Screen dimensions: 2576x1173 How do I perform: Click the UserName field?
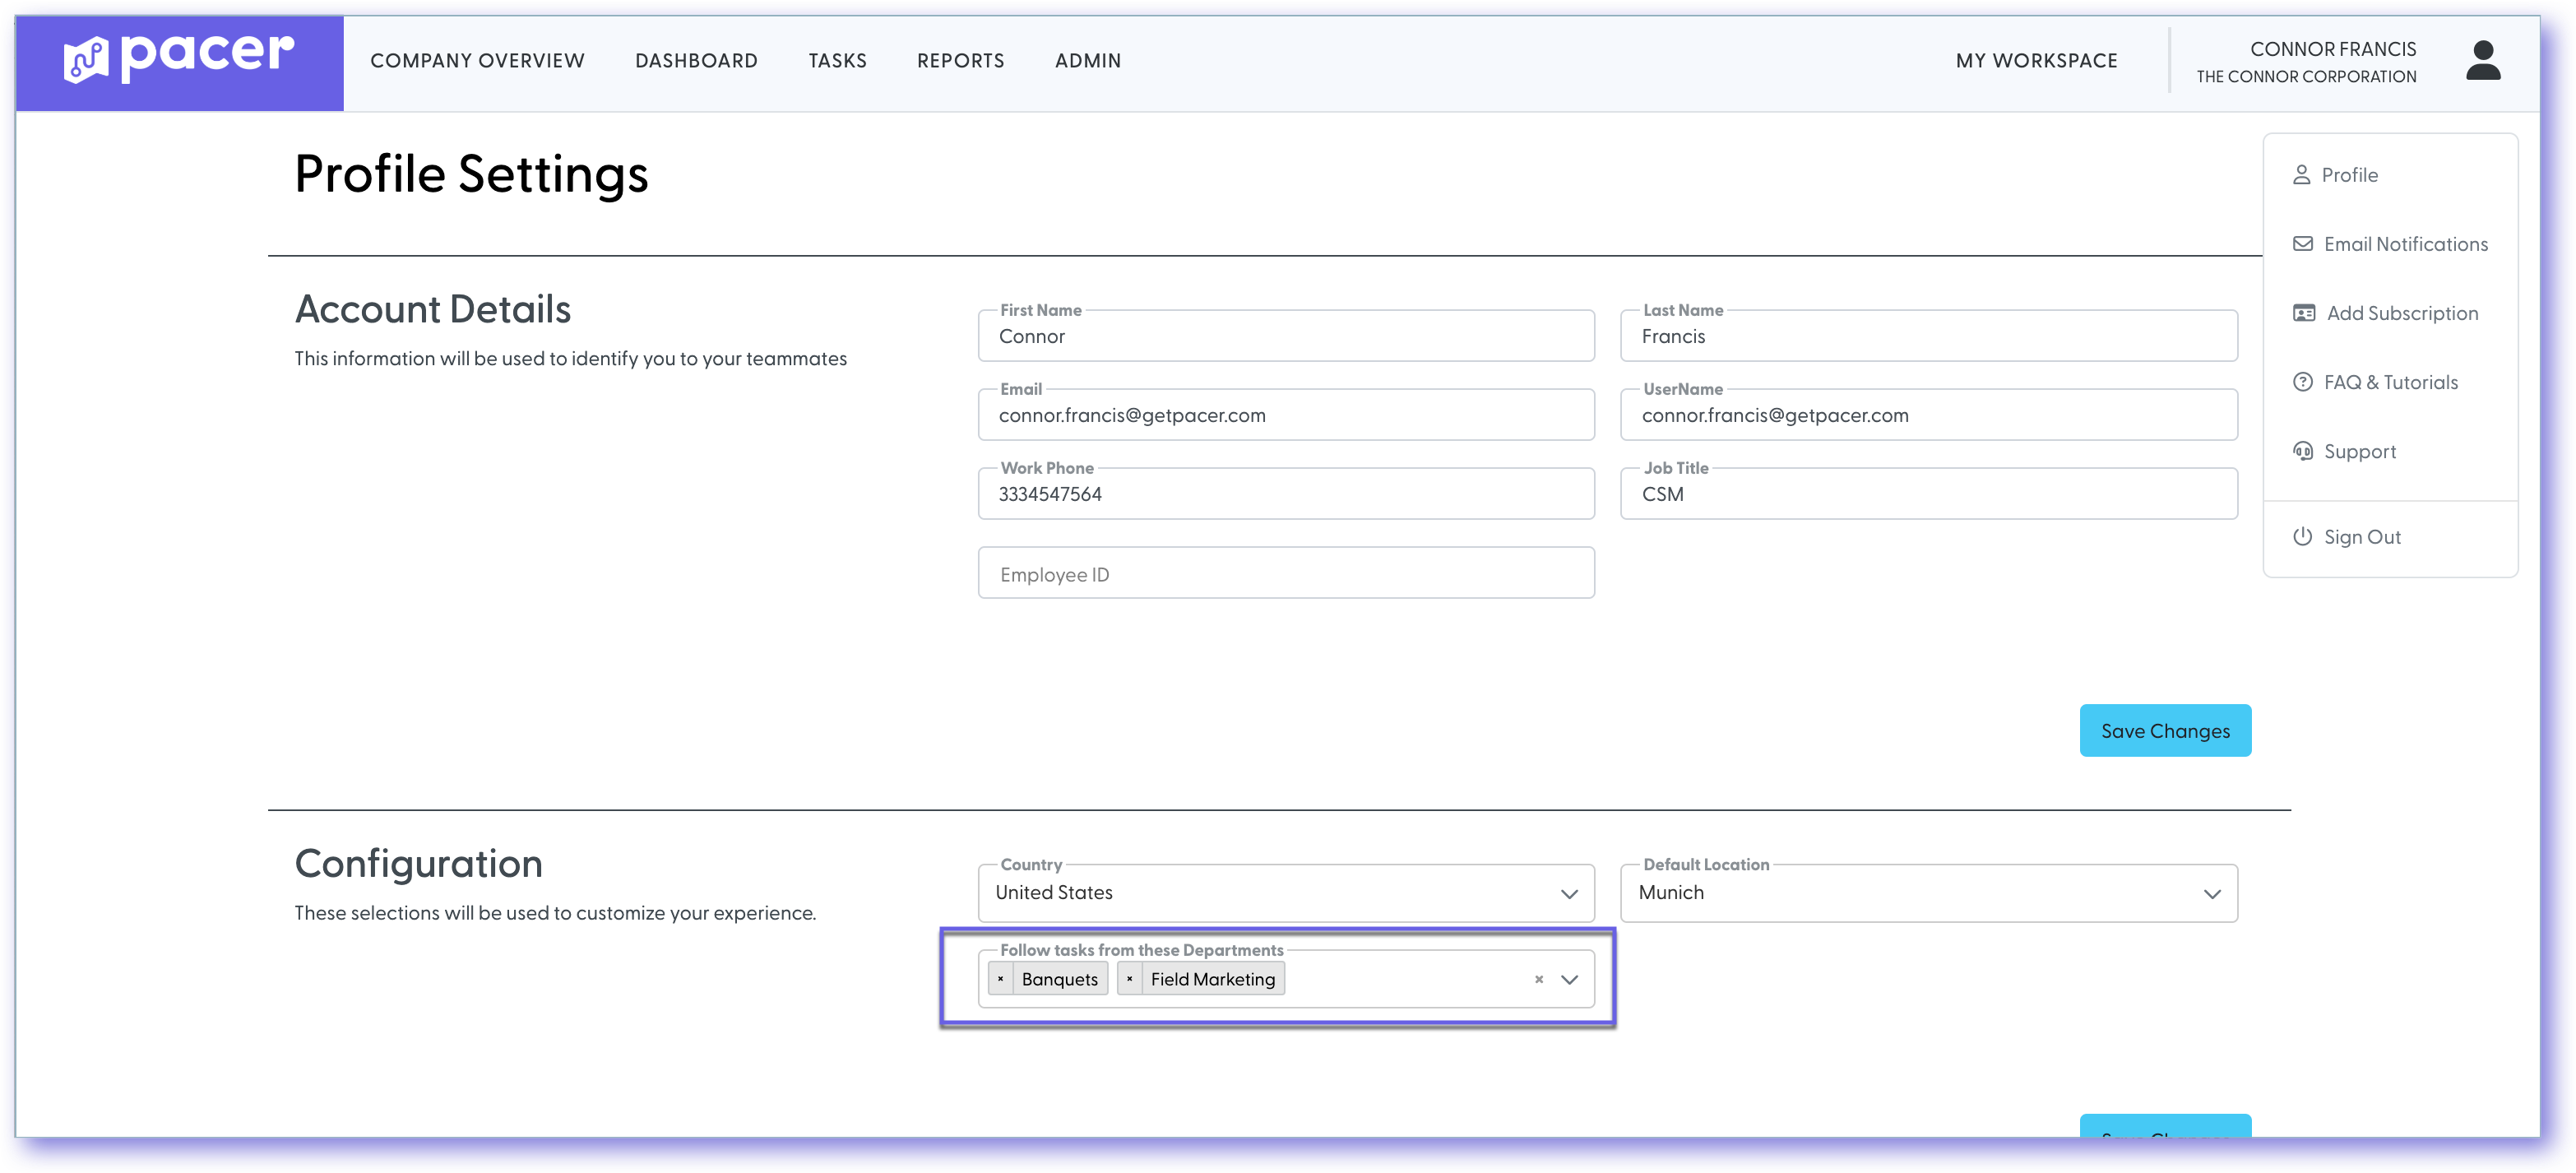click(1928, 415)
